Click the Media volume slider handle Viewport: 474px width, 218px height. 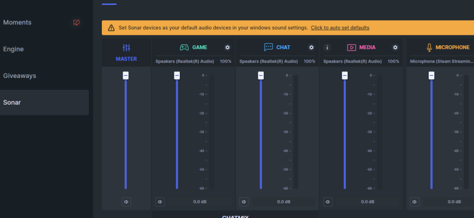(345, 75)
